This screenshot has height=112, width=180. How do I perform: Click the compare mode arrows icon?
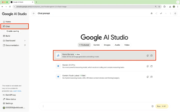pyautogui.click(x=161, y=13)
